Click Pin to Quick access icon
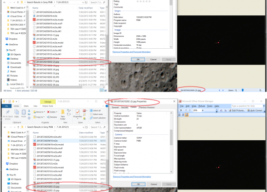267x192 pixels. click(x=7, y=112)
